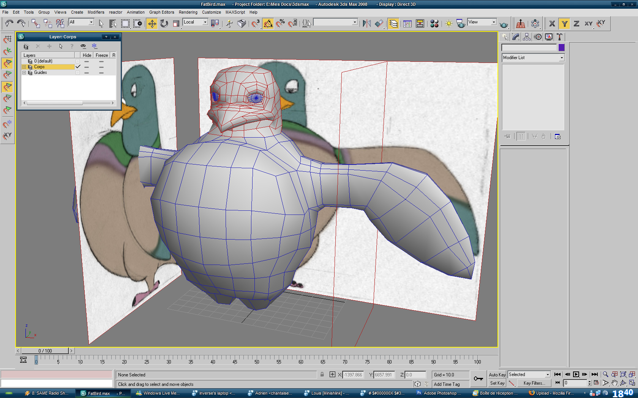Click the purple object color swatch

pyautogui.click(x=561, y=47)
